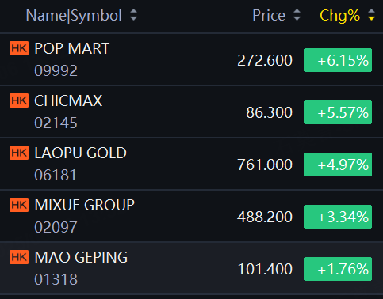Click the +5.57% green change badge

pos(338,112)
